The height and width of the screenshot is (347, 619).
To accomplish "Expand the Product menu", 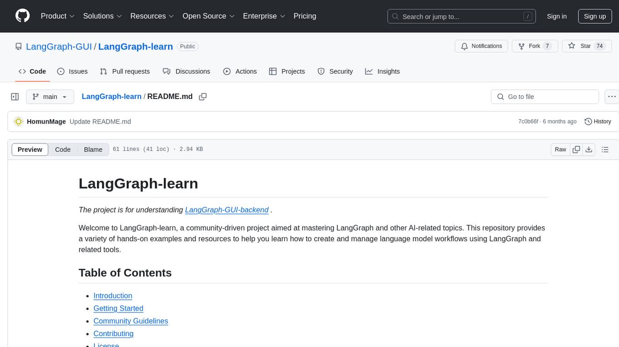I will pos(58,16).
